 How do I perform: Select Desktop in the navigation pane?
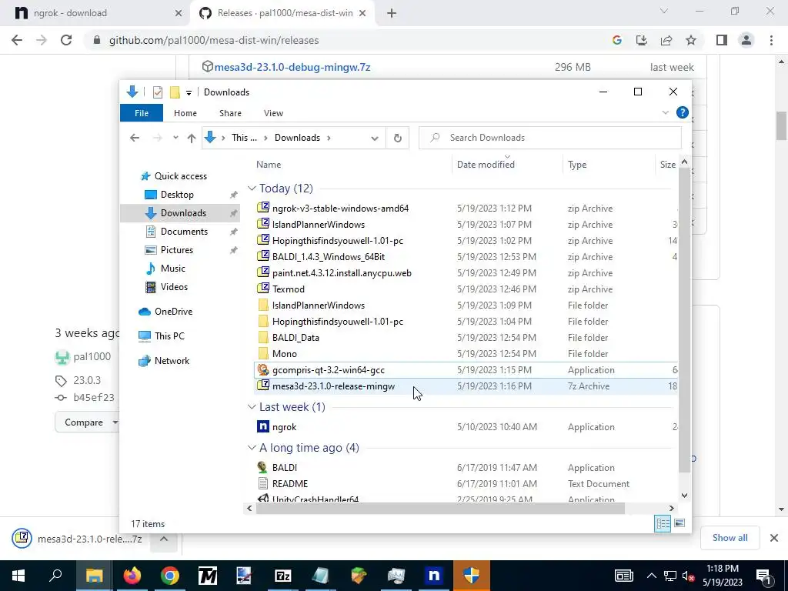(177, 195)
